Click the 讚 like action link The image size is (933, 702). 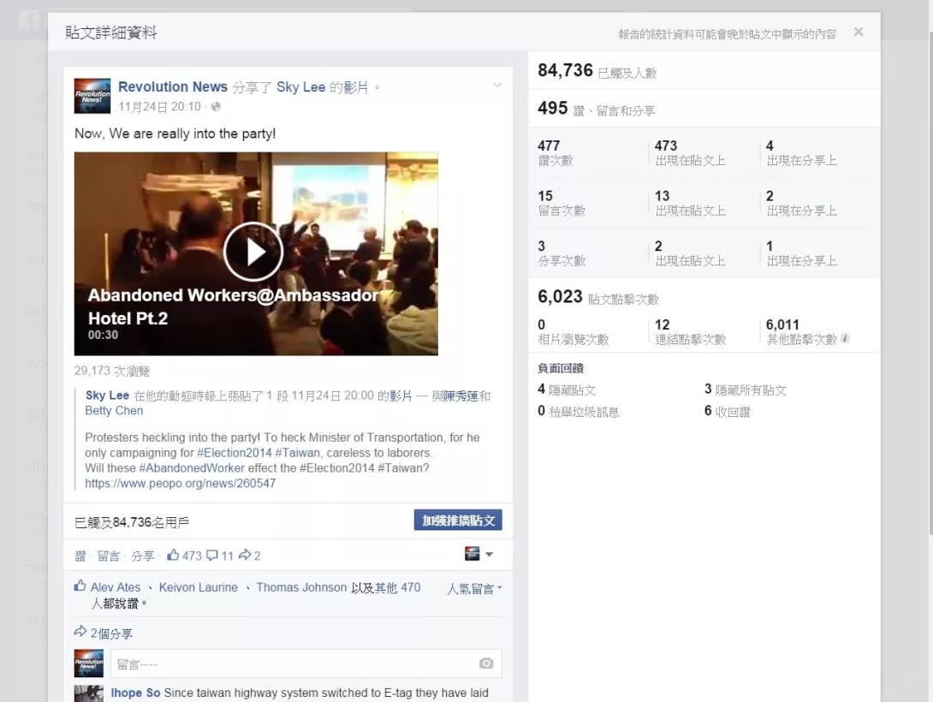(80, 556)
